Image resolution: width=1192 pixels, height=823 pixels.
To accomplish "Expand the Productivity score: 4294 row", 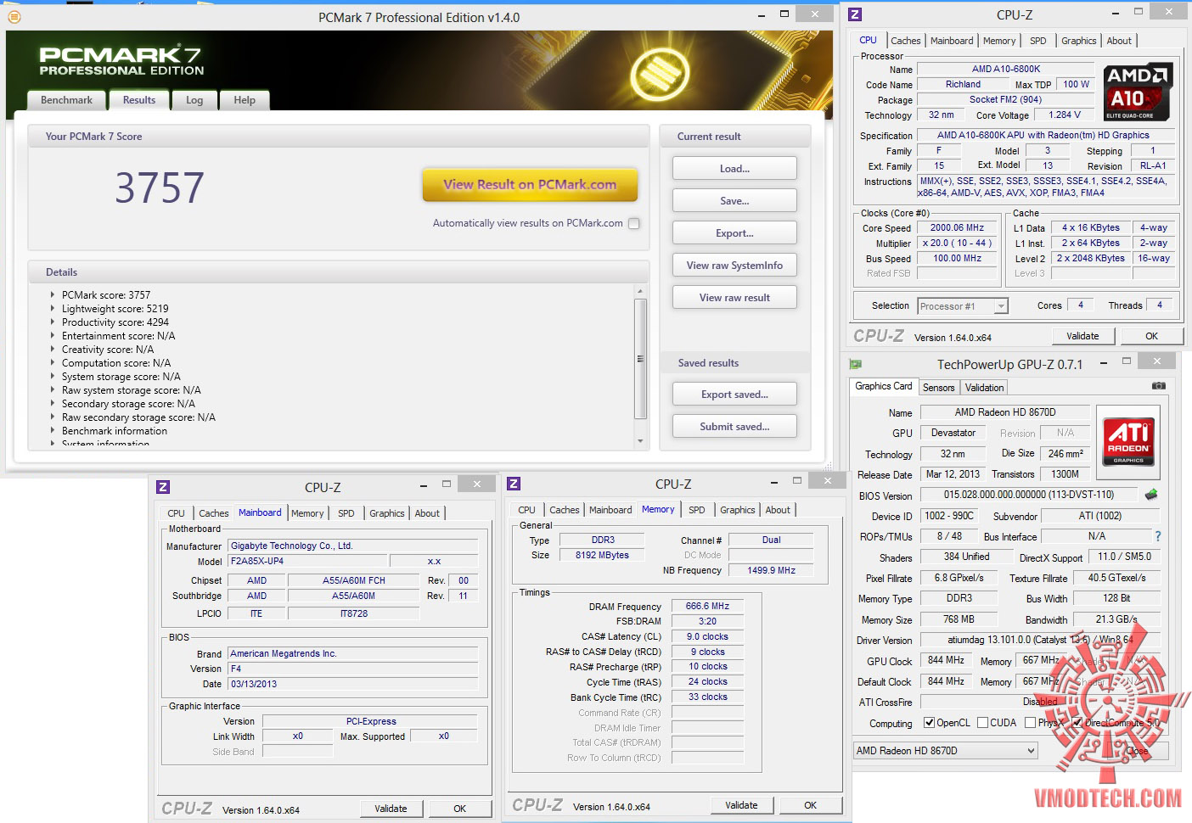I will tap(52, 322).
